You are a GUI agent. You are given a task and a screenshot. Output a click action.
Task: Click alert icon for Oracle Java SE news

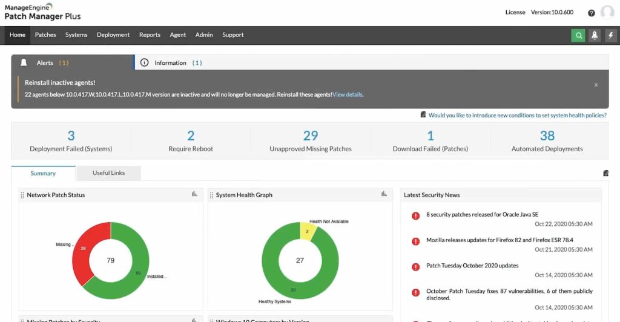415,215
